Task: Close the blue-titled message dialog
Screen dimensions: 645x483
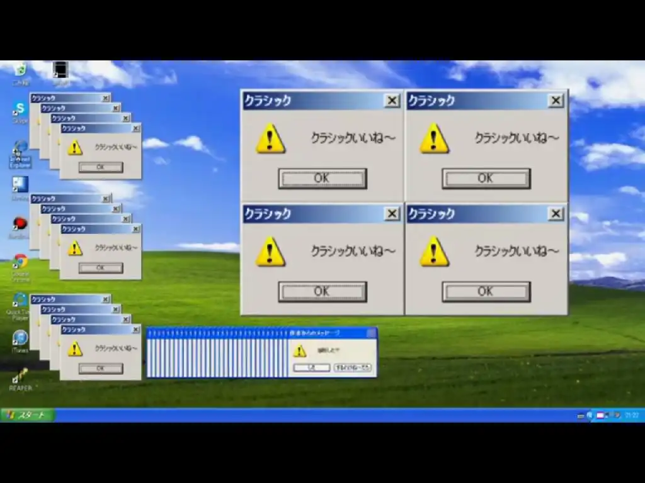Action: pyautogui.click(x=371, y=333)
